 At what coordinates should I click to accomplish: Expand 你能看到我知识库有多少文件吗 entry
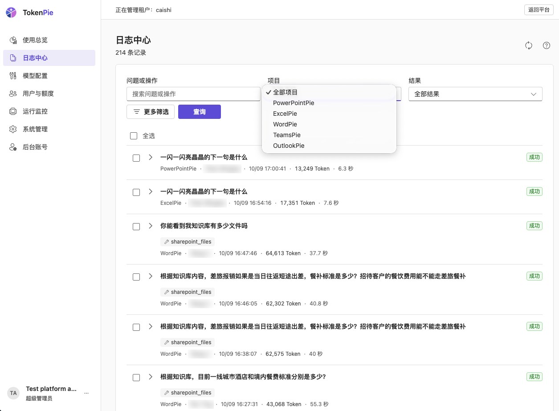tap(151, 226)
